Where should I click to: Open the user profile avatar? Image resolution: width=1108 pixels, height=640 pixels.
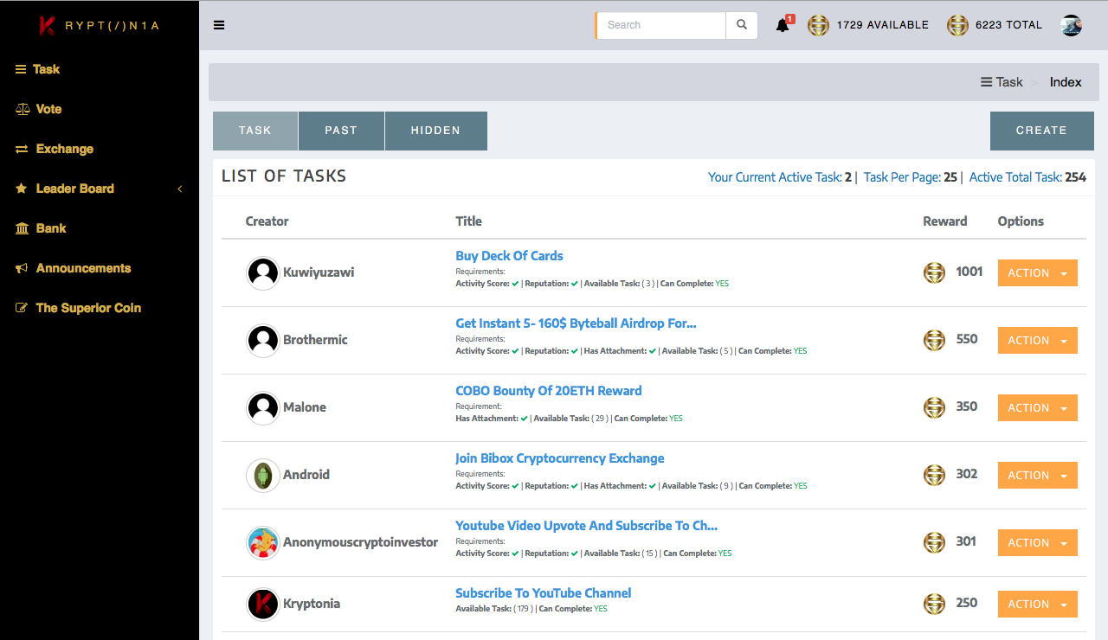click(1072, 25)
